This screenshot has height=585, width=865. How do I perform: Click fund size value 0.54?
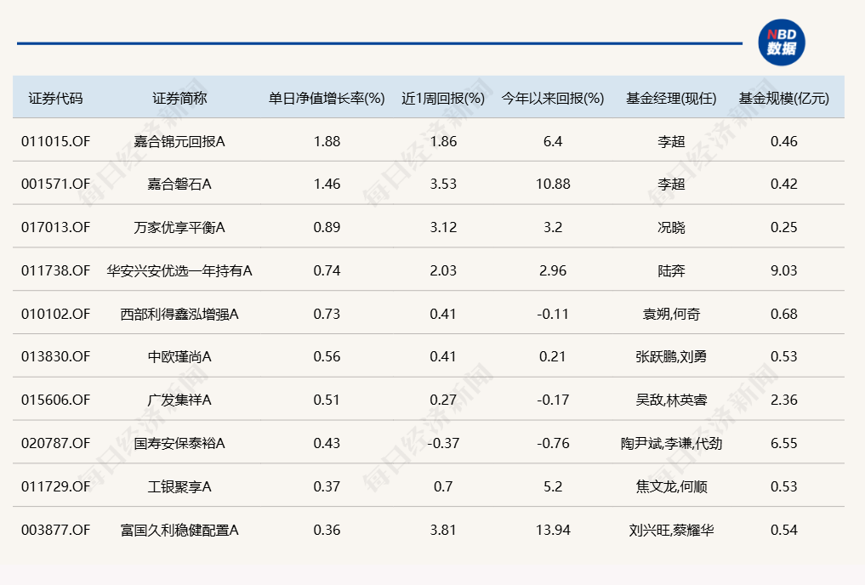[x=784, y=530]
